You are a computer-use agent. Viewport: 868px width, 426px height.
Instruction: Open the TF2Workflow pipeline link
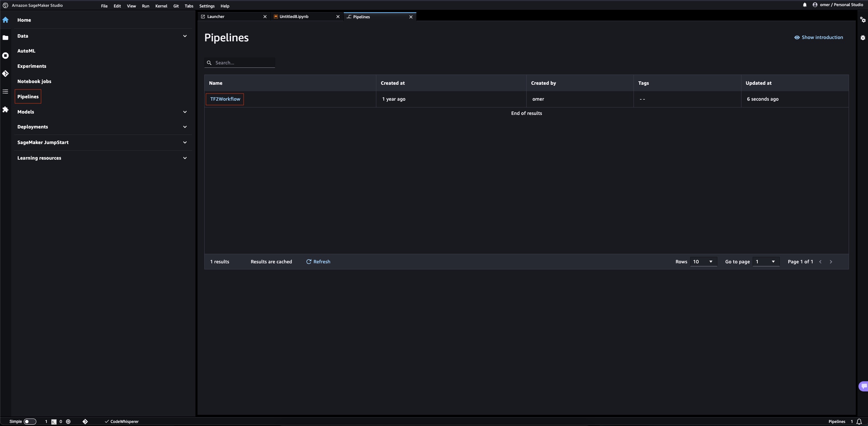[x=225, y=99]
